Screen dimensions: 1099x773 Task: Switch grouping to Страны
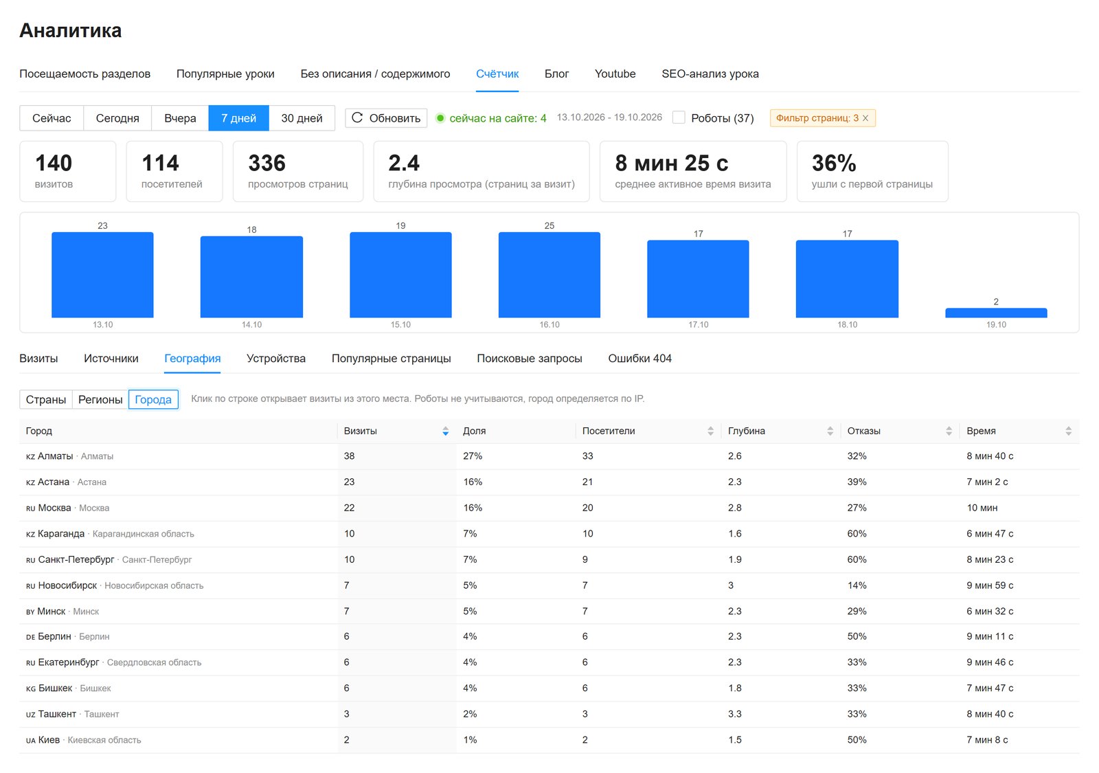tap(46, 399)
